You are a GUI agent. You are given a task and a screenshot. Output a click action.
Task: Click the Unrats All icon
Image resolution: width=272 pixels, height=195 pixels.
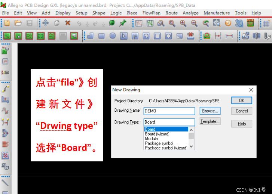[139, 23]
